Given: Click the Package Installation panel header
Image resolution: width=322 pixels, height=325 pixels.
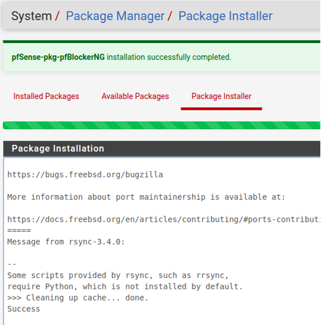Looking at the screenshot, I should (x=162, y=149).
